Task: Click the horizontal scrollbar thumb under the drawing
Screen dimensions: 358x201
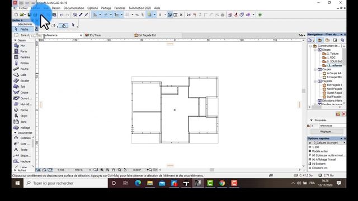Action: (212, 170)
